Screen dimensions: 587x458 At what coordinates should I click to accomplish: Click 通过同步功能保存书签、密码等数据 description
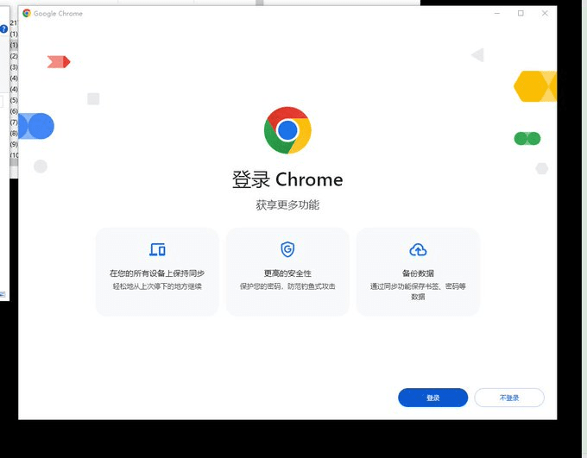[418, 292]
